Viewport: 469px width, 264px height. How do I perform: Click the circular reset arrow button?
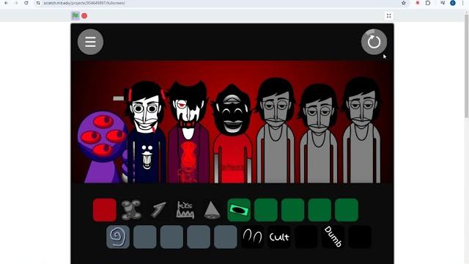[x=374, y=42]
